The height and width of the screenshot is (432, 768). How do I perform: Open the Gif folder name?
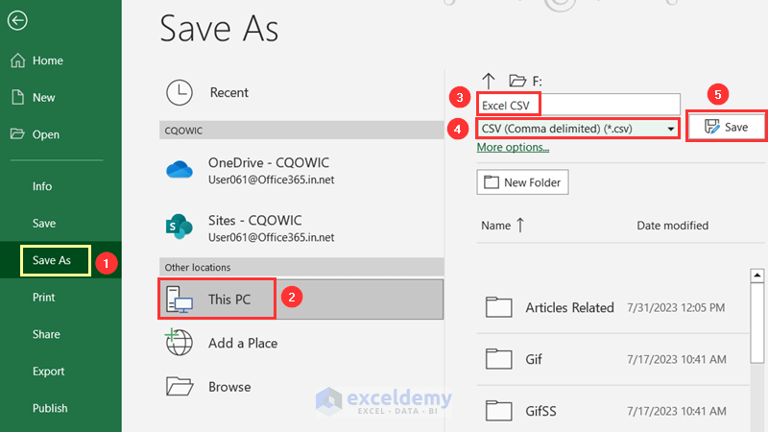point(534,359)
